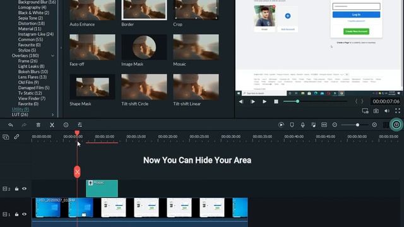
Task: Select the Face-off effect thumbnail
Action: tap(92, 47)
